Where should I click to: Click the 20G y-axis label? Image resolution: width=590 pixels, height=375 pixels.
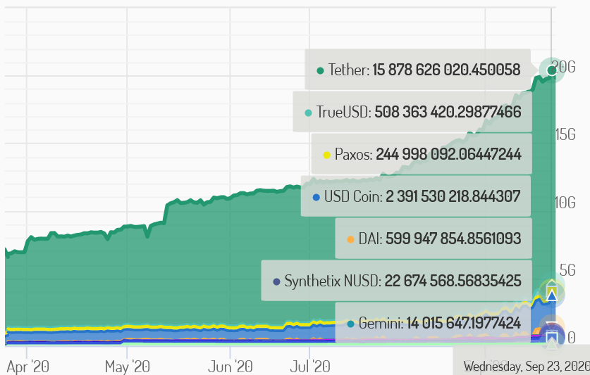[x=565, y=67]
